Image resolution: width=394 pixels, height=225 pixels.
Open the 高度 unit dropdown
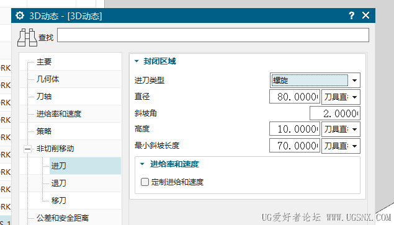341,130
